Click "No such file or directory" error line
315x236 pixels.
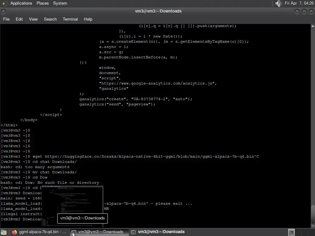pos(50,183)
